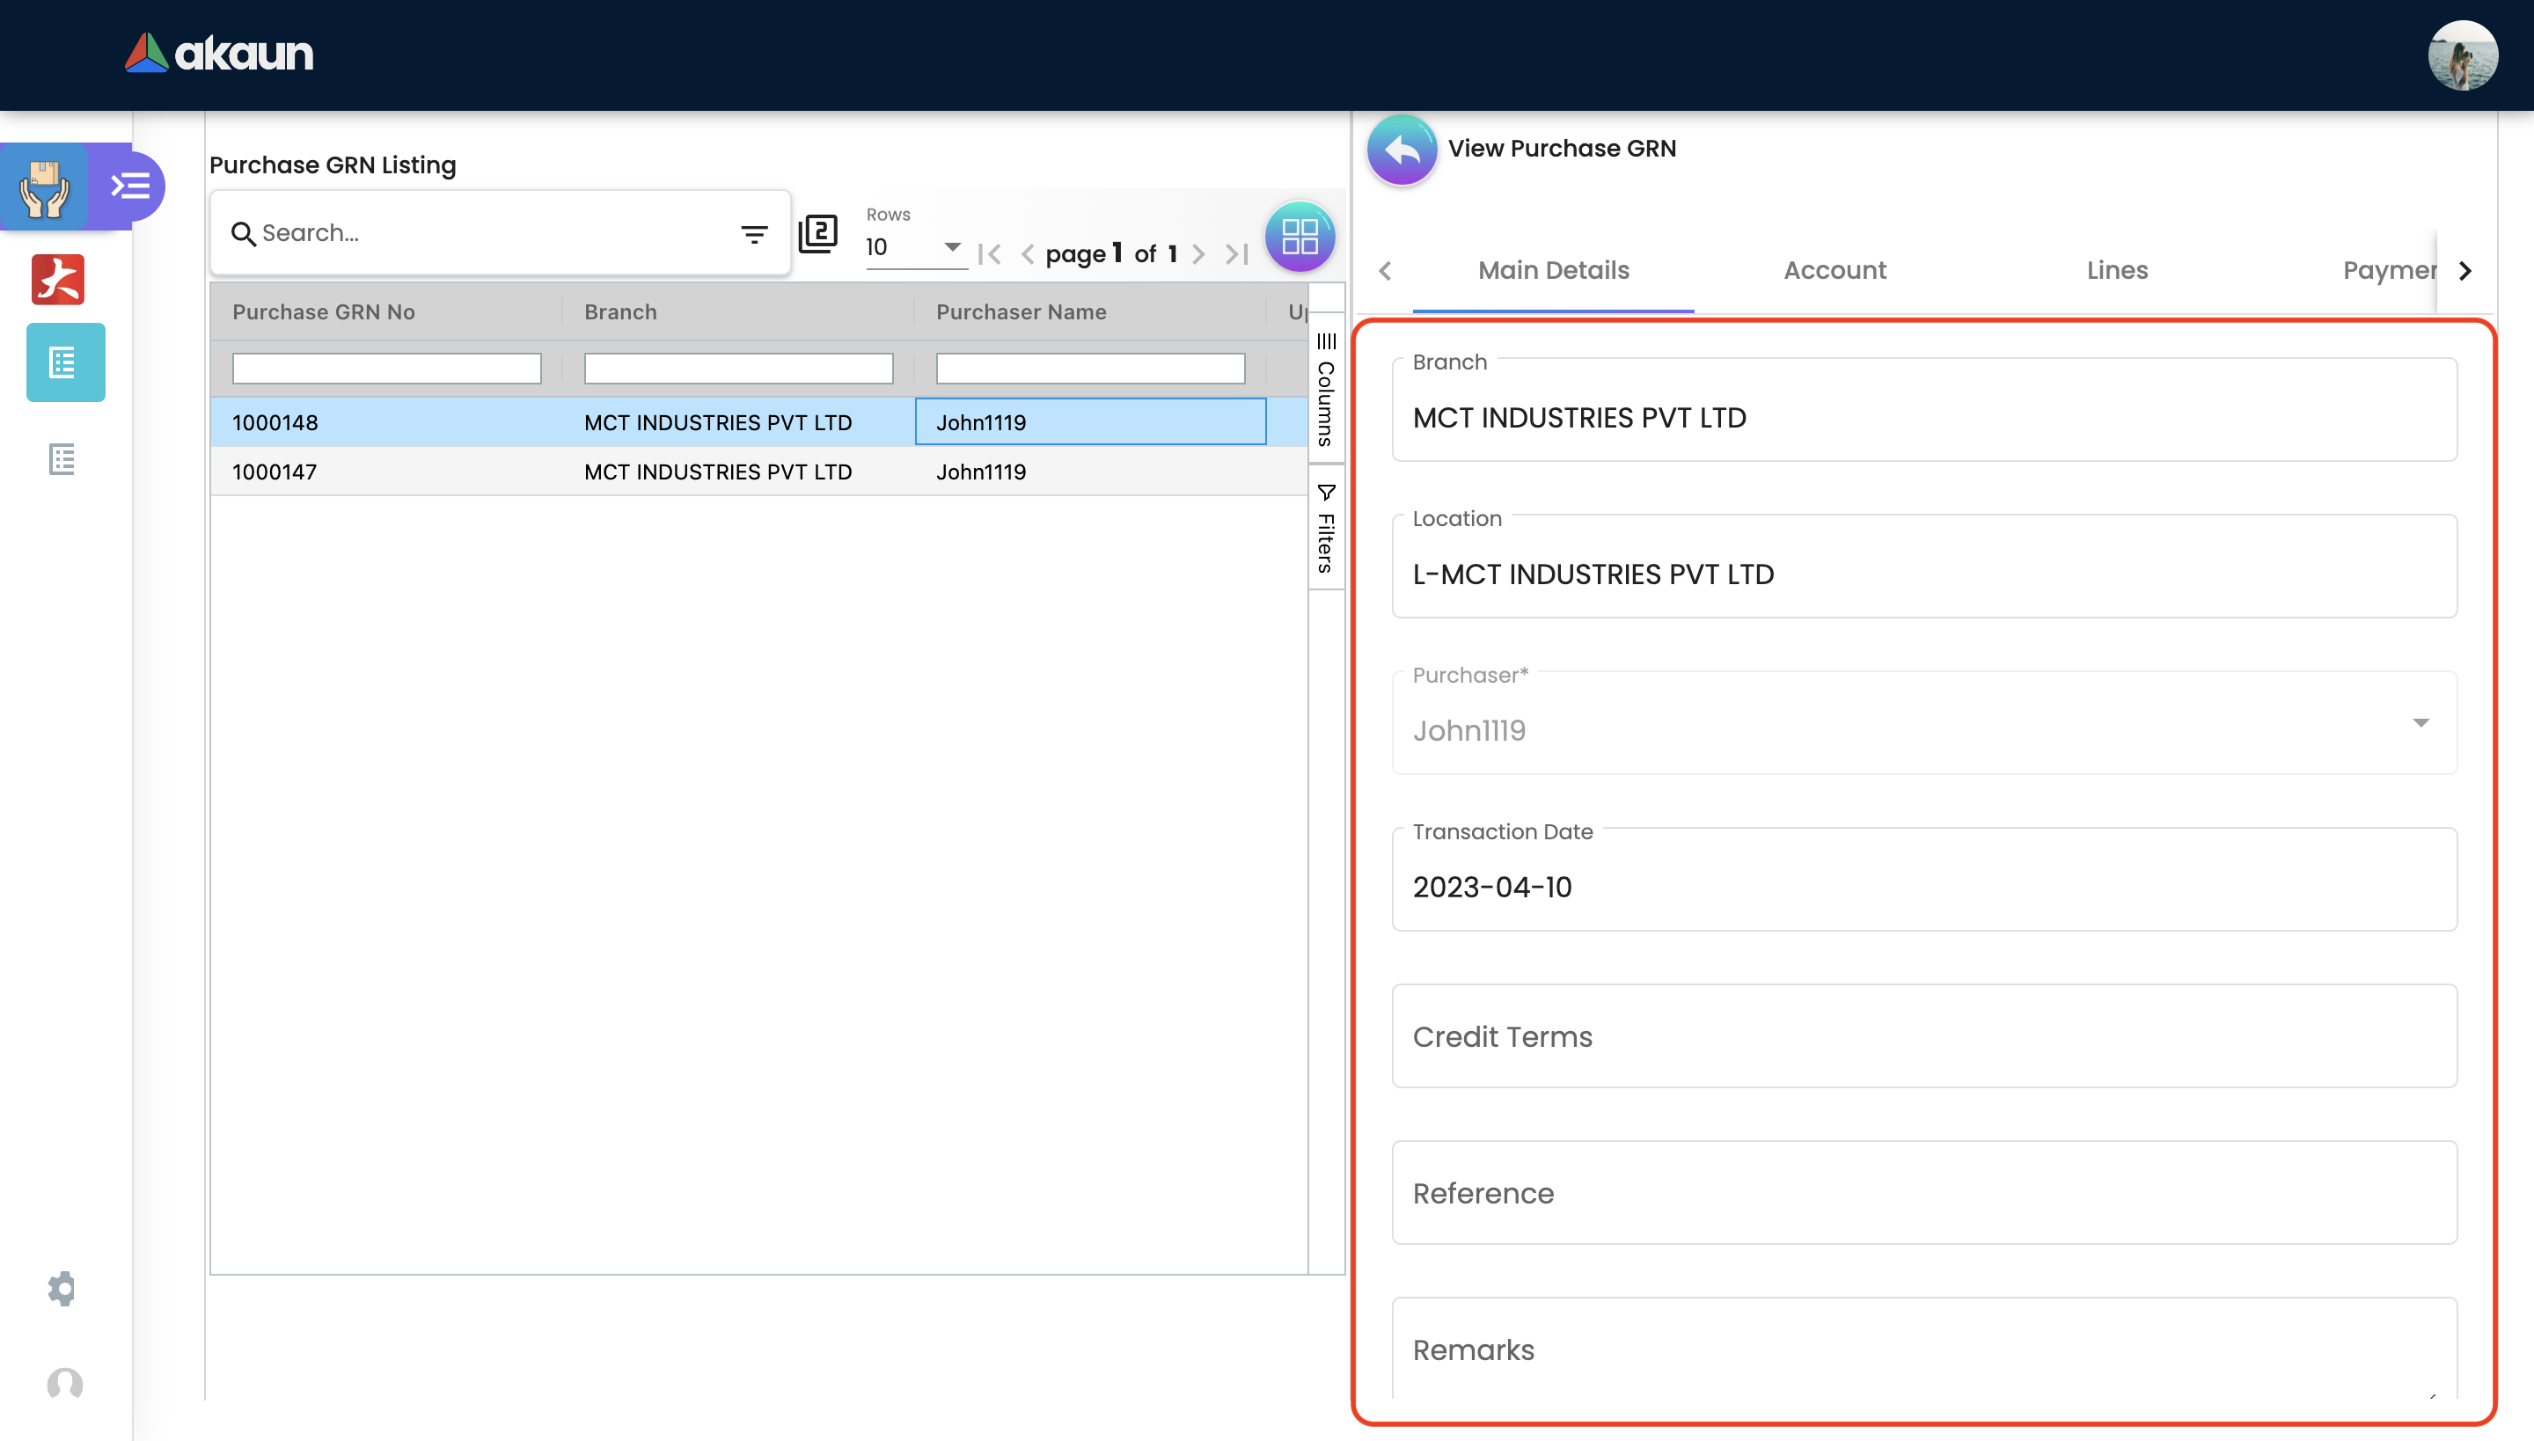Click the Reference input field
The image size is (2534, 1441).
click(x=1923, y=1193)
